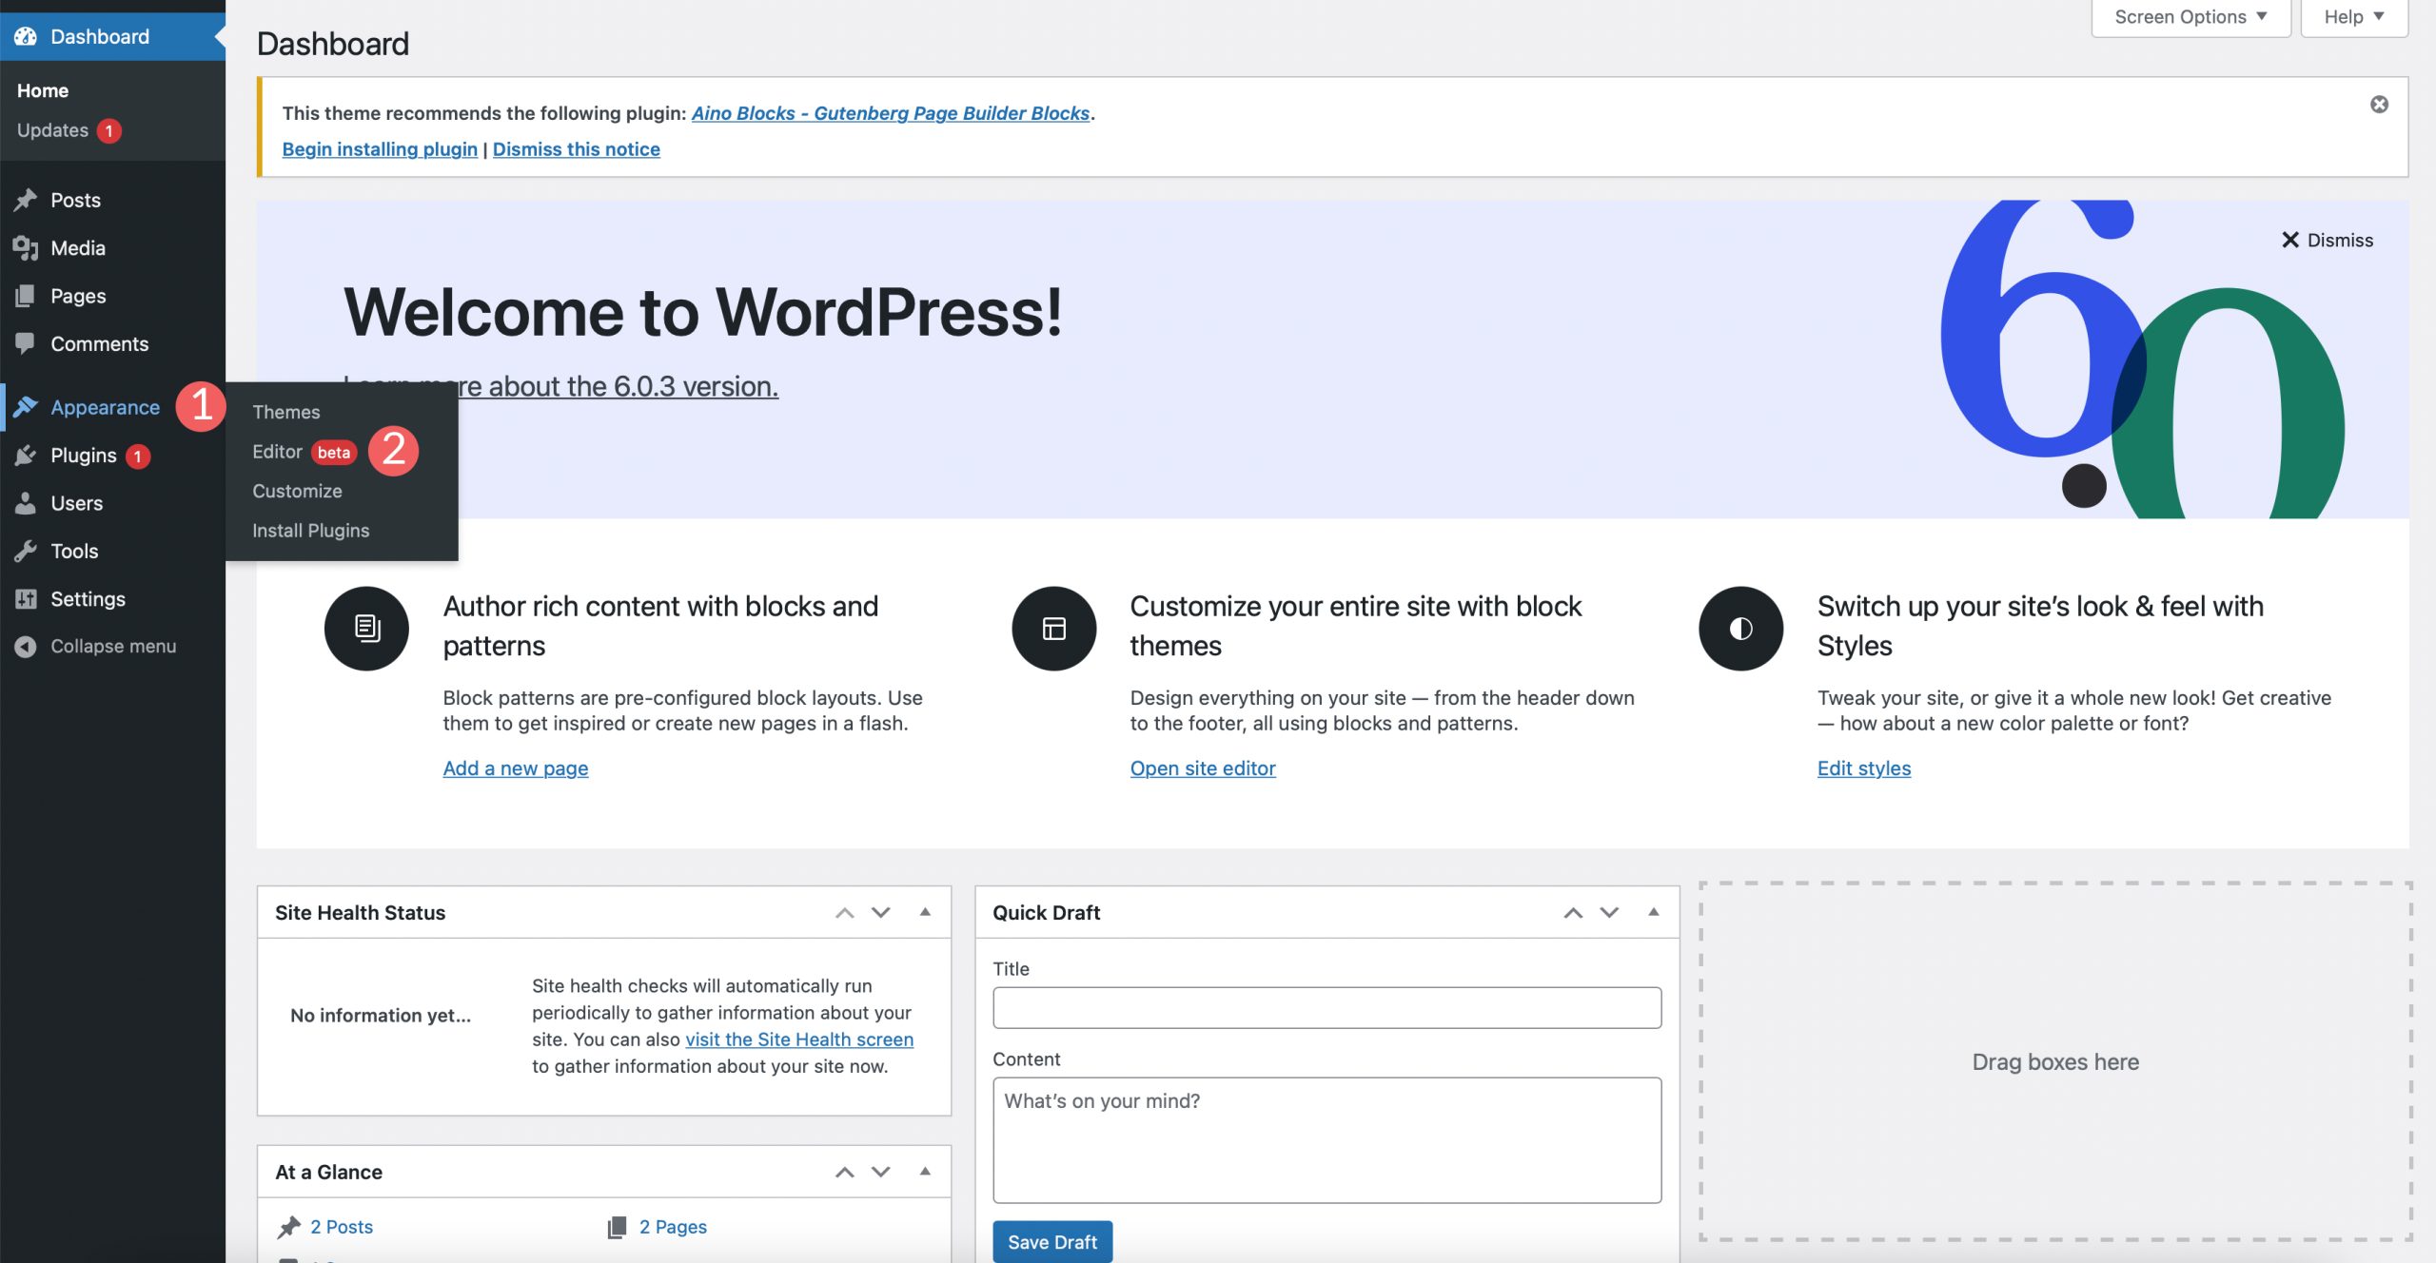Viewport: 2436px width, 1263px height.
Task: Dismiss the Welcome to WordPress panel
Action: (2325, 240)
